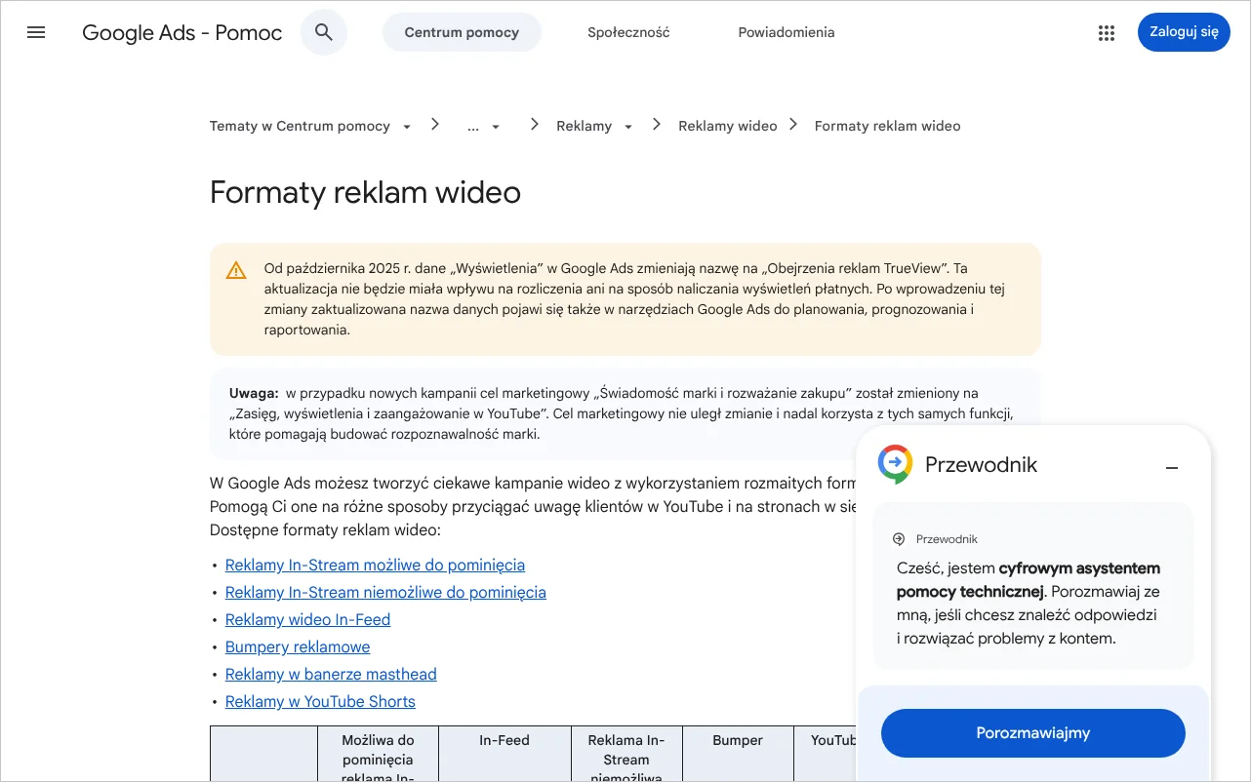Viewport: 1251px width, 782px height.
Task: Click the small Przewodnik sender label in chat
Action: pyautogui.click(x=947, y=539)
